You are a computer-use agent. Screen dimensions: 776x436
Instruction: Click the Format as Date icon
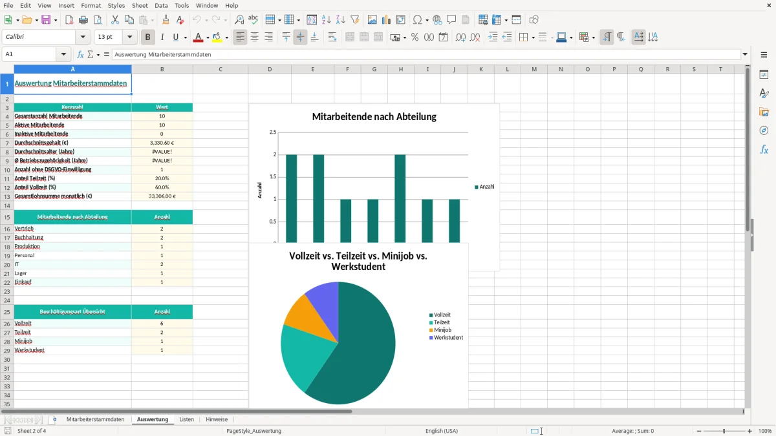(x=444, y=37)
